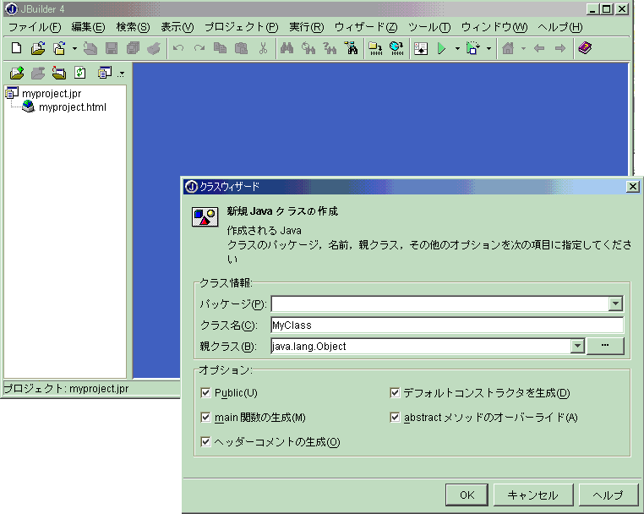Click the Open file folder icon
This screenshot has width=644, height=514.
point(38,48)
